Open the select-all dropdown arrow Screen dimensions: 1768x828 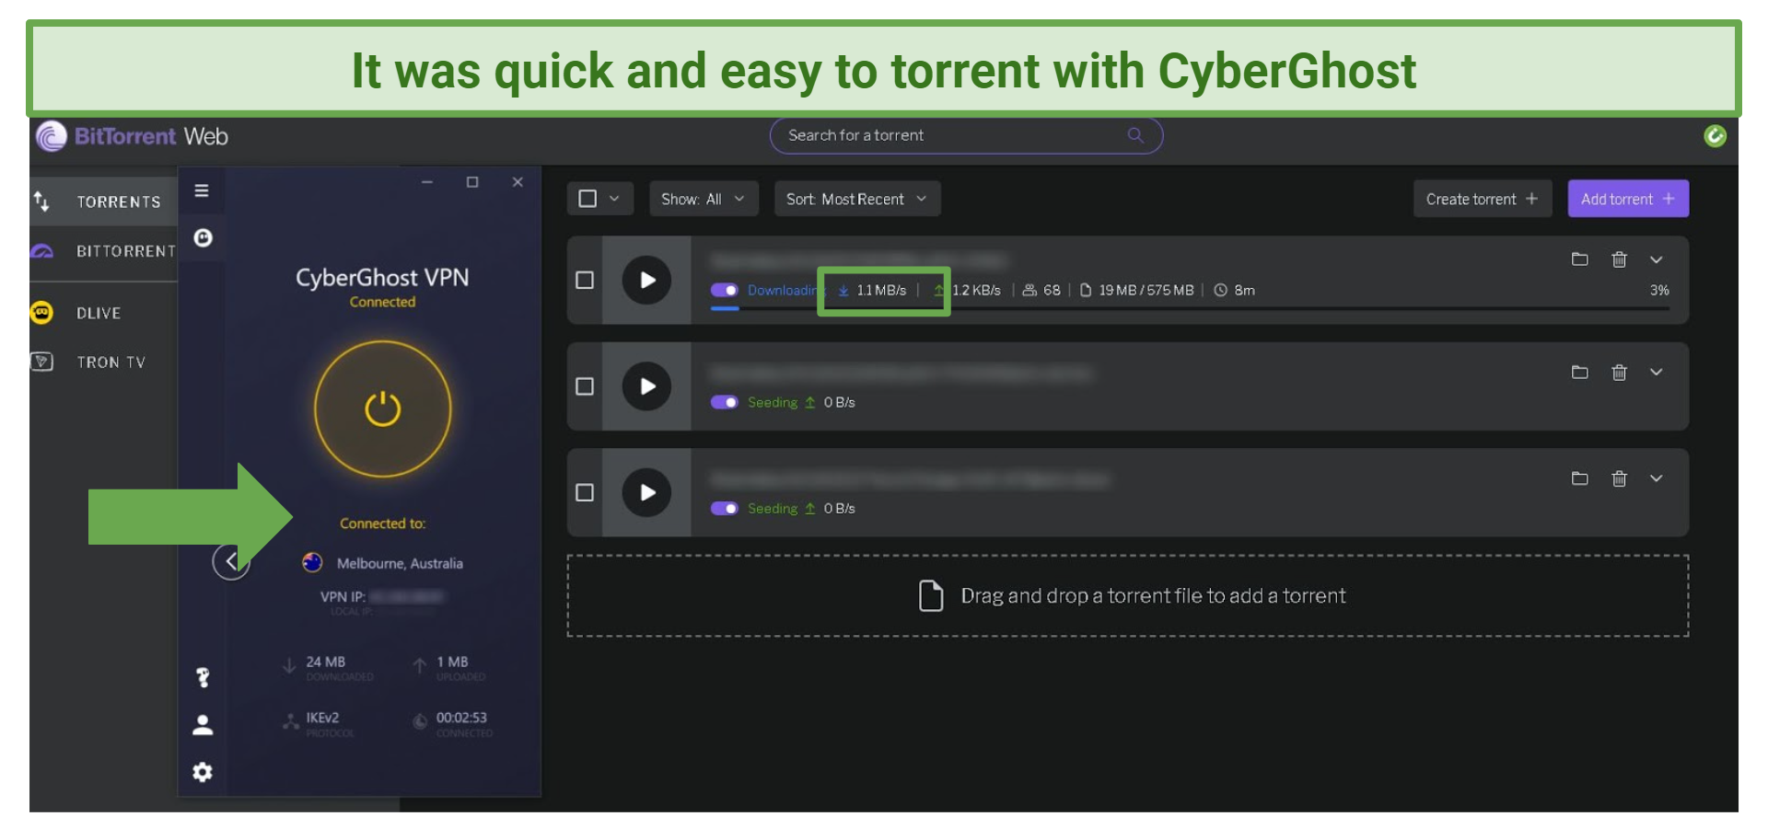[x=614, y=199]
